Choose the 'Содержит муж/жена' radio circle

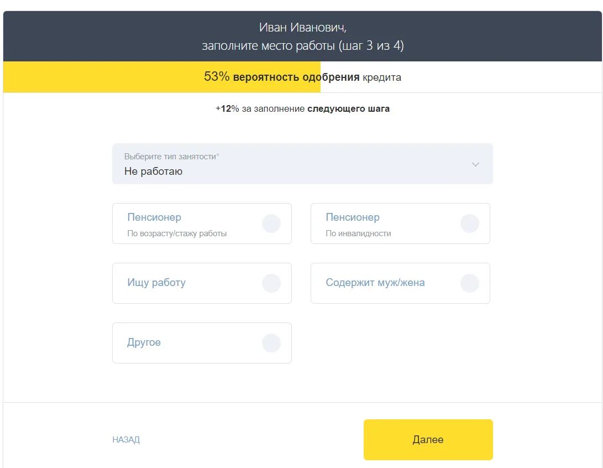point(470,283)
